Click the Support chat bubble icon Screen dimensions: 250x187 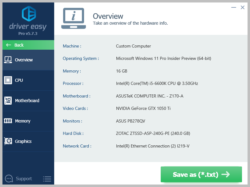[9, 179]
